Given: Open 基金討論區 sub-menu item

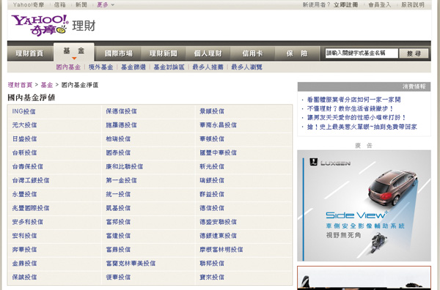Looking at the screenshot, I should [169, 67].
